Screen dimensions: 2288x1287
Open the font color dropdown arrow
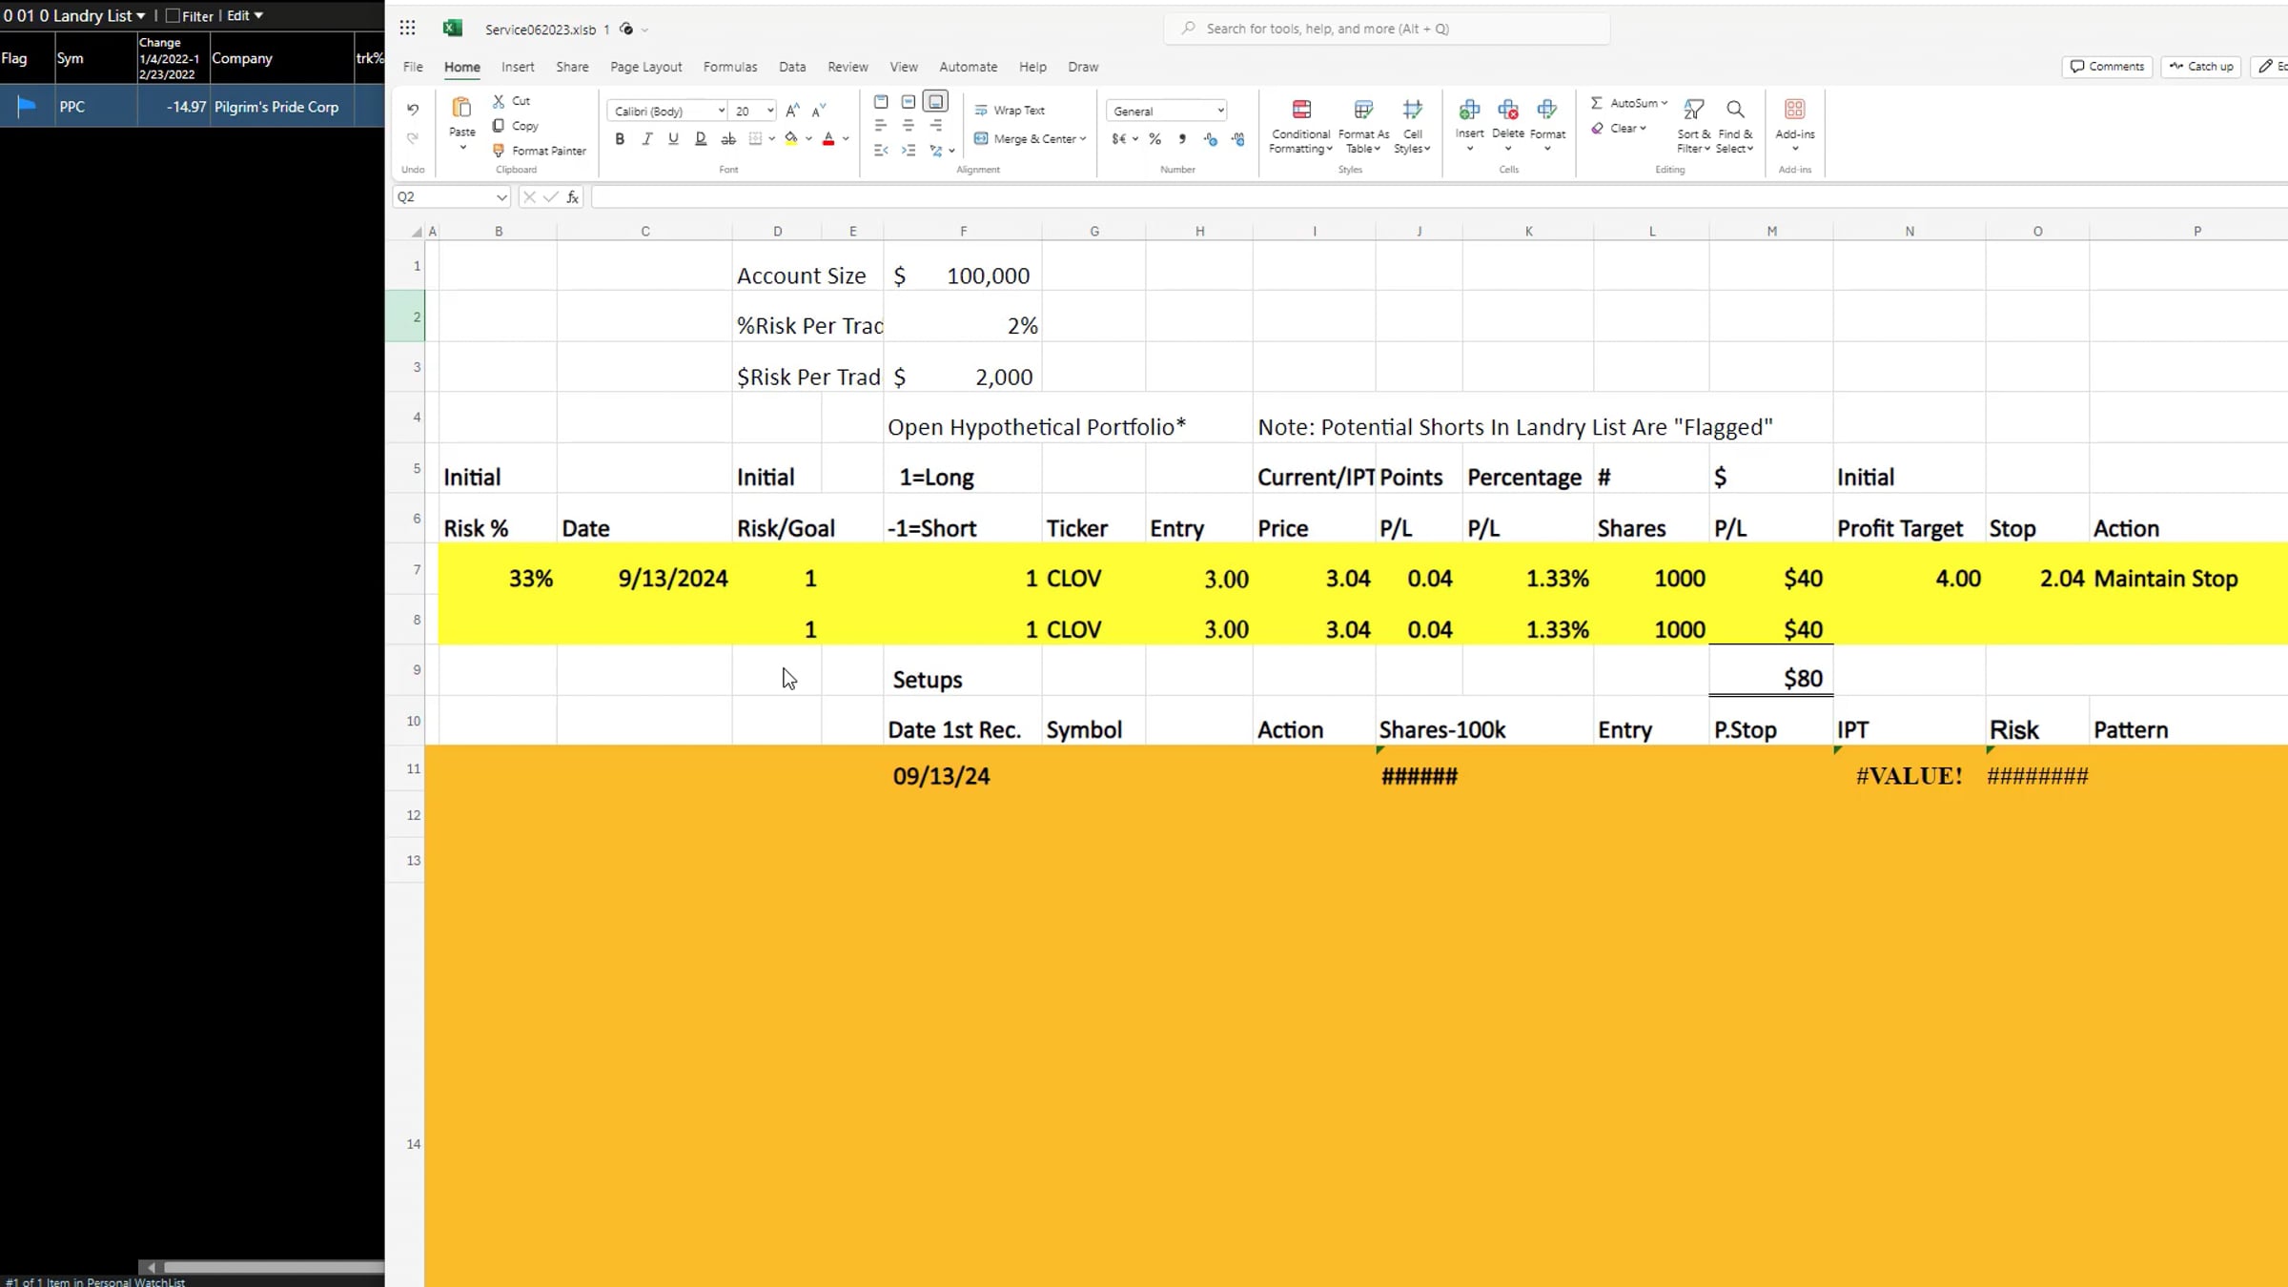tap(846, 139)
